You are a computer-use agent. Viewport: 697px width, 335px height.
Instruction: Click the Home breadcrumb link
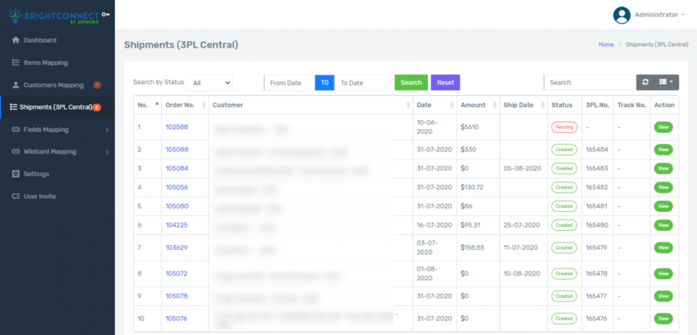tap(606, 44)
